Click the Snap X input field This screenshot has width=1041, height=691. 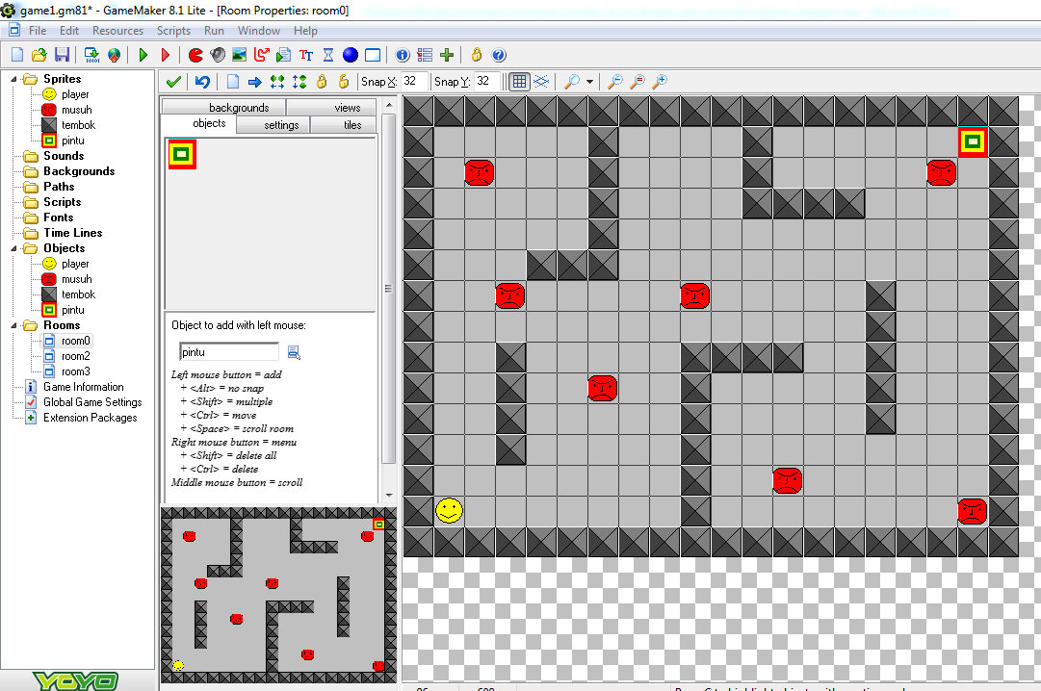click(414, 82)
